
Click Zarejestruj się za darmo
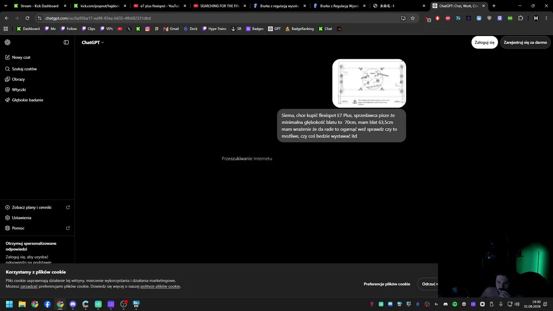click(525, 42)
